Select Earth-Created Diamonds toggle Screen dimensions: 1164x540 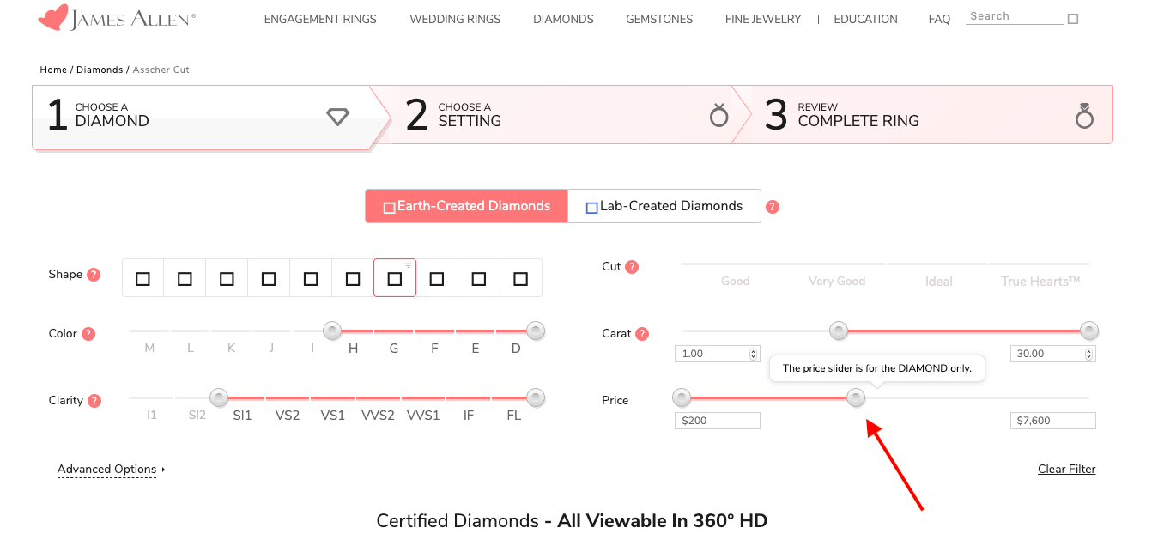(466, 206)
